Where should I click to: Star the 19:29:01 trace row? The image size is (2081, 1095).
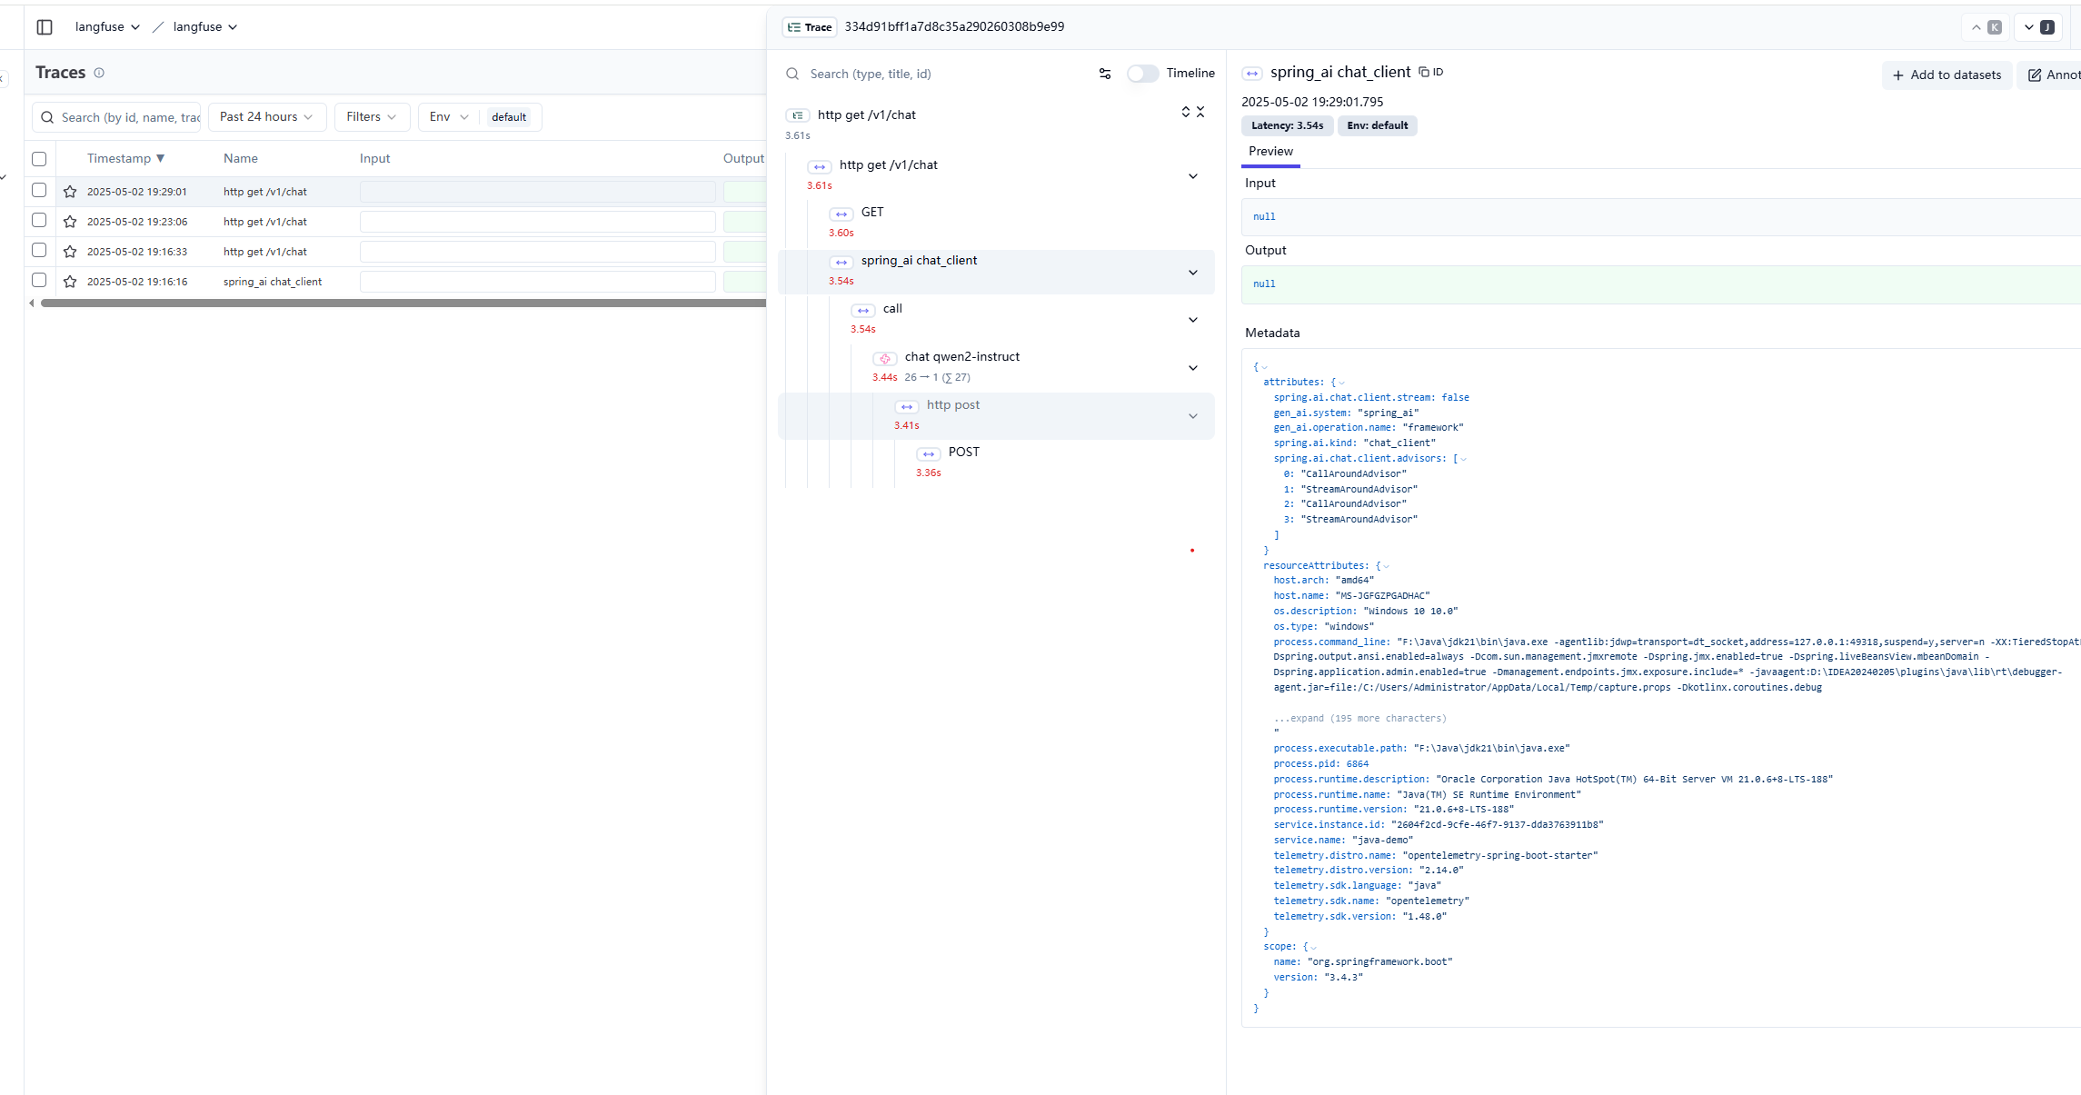point(70,192)
